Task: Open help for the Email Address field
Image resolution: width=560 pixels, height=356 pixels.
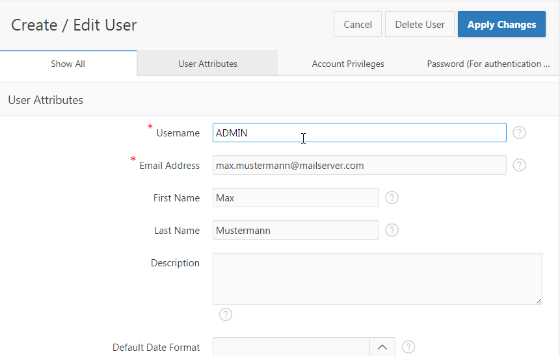Action: 519,165
